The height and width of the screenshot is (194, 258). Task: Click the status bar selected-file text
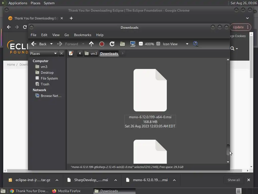point(127,167)
